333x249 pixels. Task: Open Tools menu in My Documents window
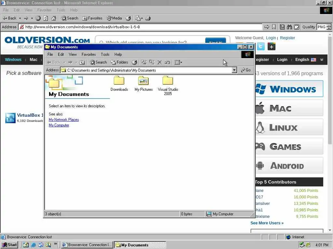point(105,54)
